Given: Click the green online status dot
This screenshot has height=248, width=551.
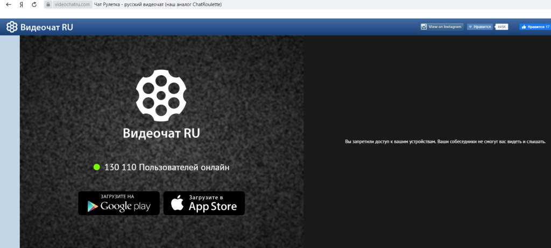Looking at the screenshot, I should click(97, 167).
